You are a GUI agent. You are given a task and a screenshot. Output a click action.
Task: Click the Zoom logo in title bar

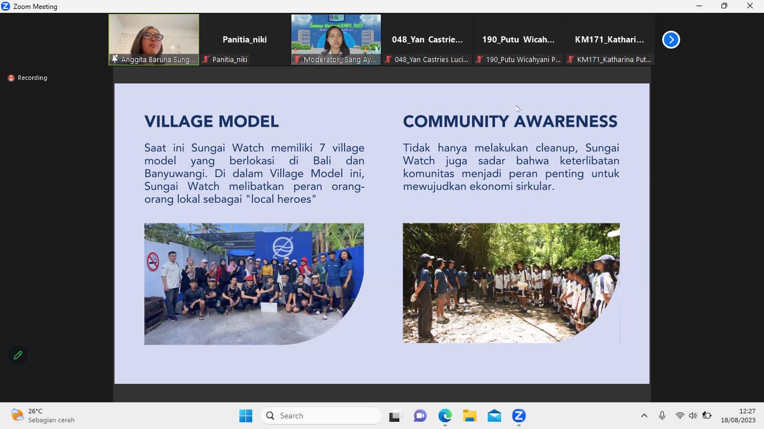(6, 6)
